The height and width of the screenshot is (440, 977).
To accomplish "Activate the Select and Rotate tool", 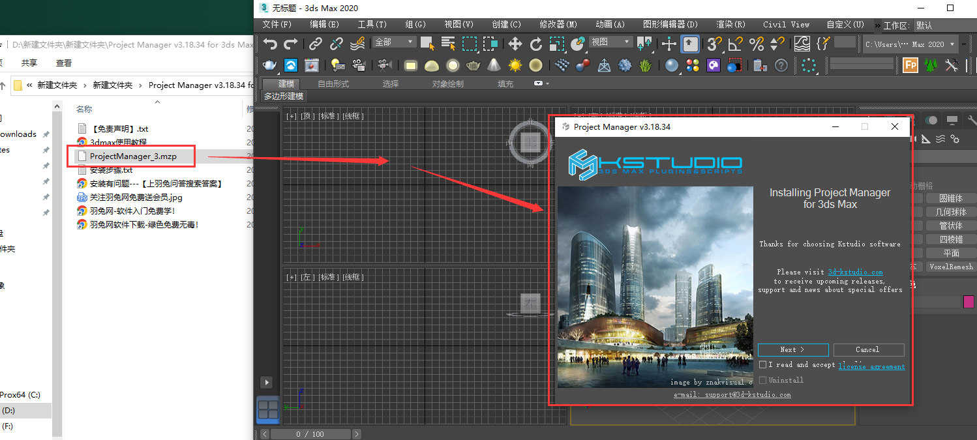I will [x=536, y=44].
